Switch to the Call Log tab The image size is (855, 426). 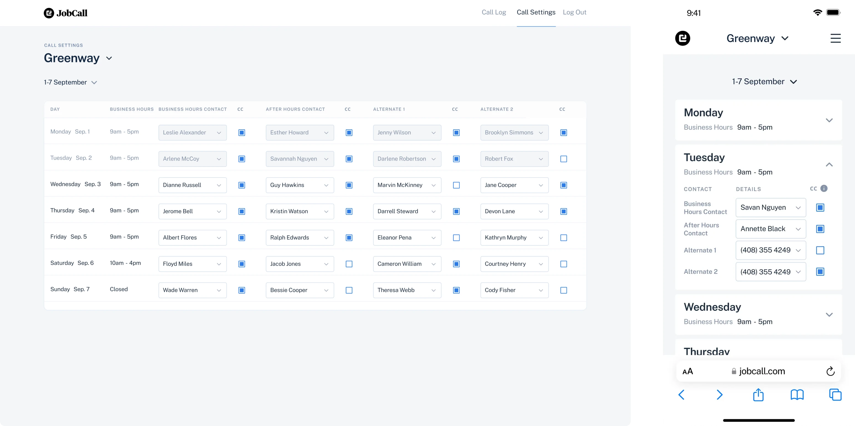click(494, 12)
